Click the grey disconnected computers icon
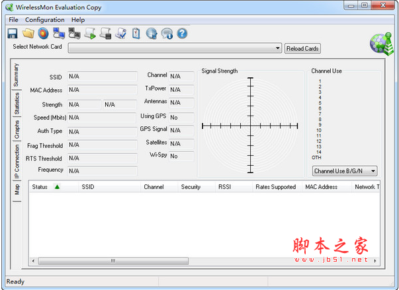399x290 pixels. pos(74,33)
